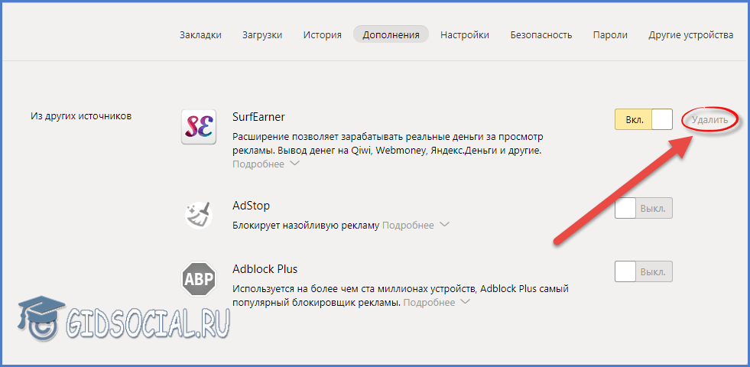Select the Дополнения tab
750x367 pixels.
point(391,35)
